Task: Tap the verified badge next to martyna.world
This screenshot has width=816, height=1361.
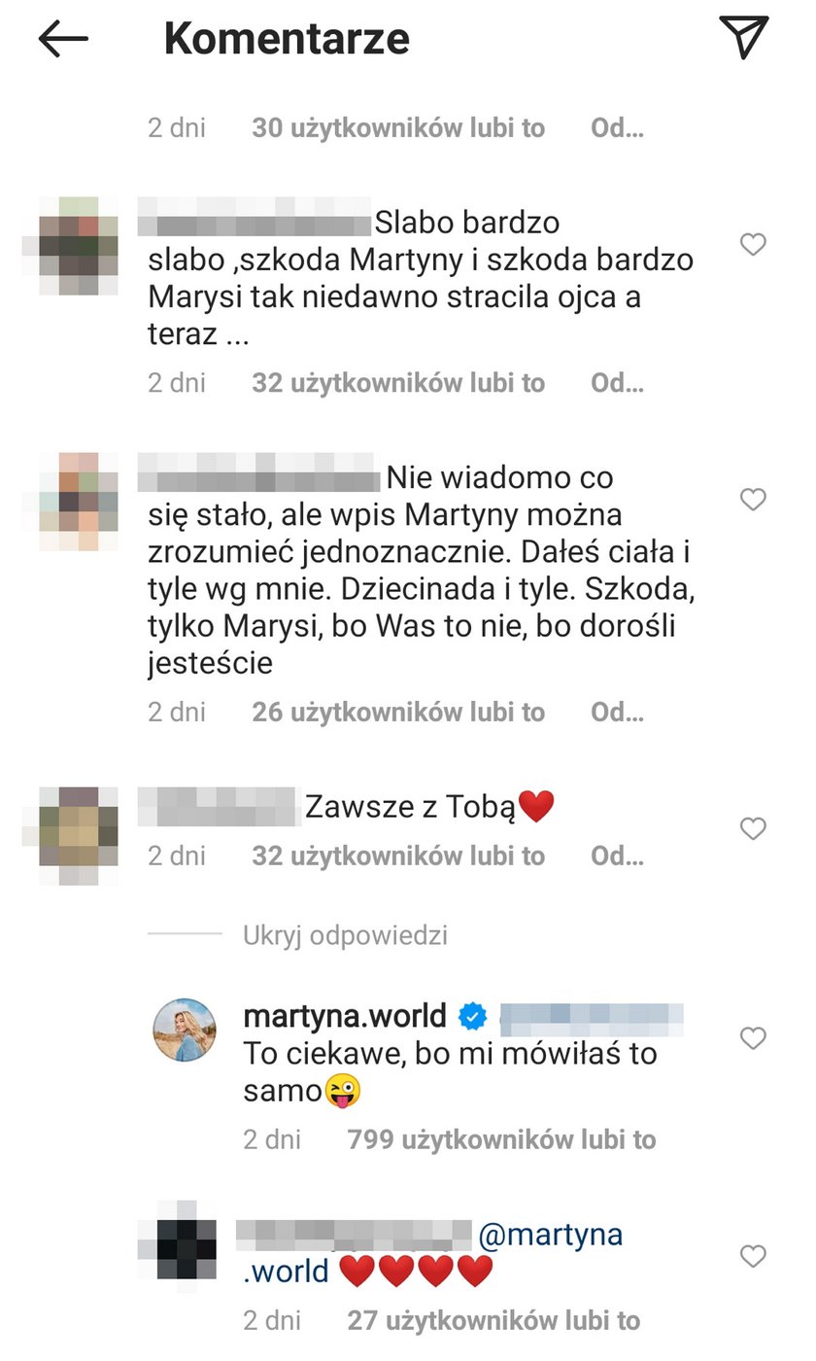Action: click(x=473, y=1018)
